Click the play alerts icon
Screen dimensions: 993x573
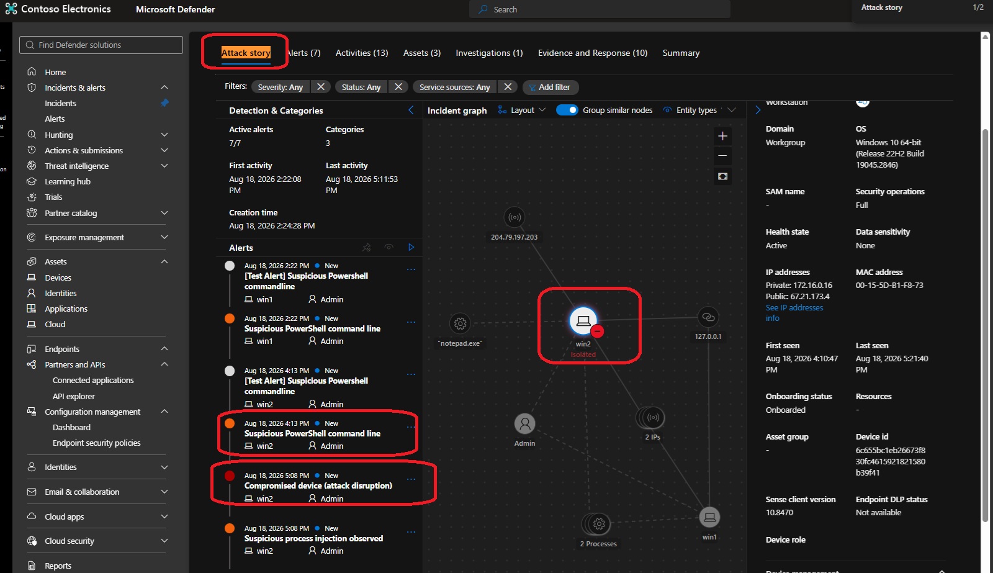point(411,247)
